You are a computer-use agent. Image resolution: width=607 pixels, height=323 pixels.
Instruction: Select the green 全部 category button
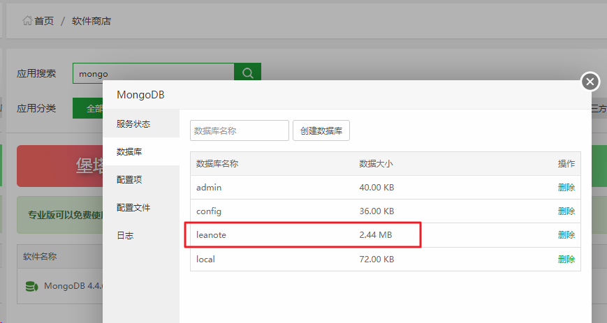(x=88, y=108)
